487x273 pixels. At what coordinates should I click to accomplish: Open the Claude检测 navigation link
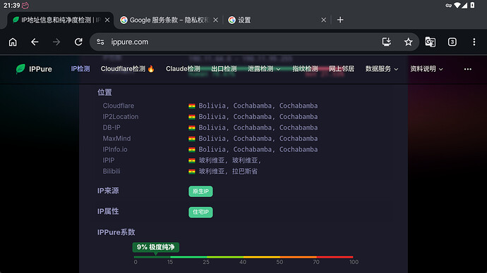[x=183, y=69]
